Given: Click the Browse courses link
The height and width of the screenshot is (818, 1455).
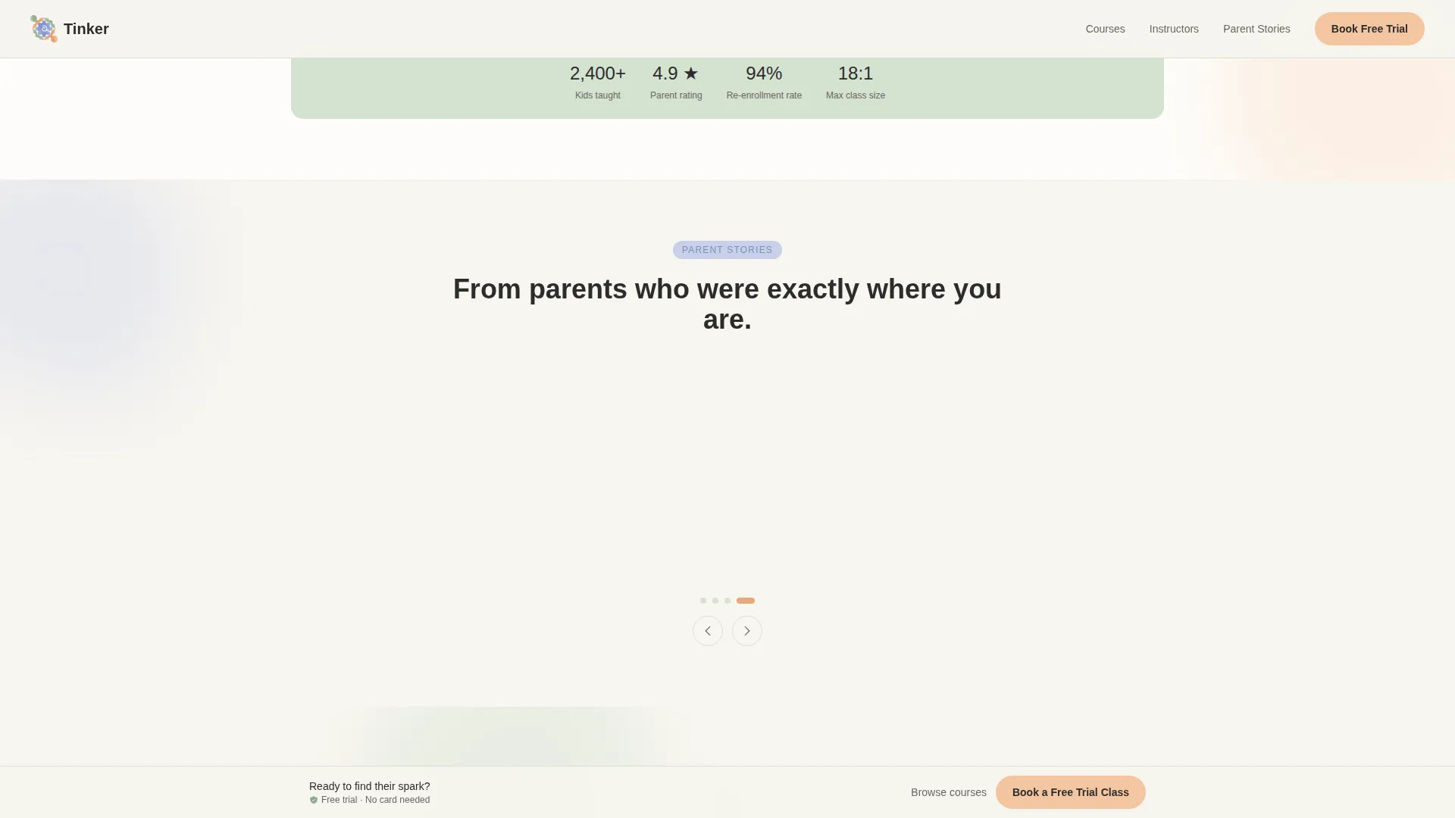Looking at the screenshot, I should [x=949, y=792].
